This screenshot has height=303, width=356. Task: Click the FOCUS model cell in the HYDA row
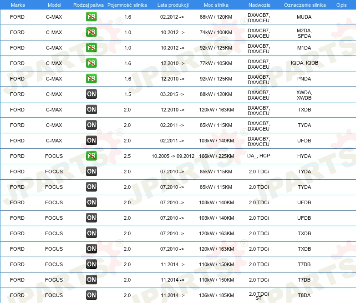click(x=54, y=156)
